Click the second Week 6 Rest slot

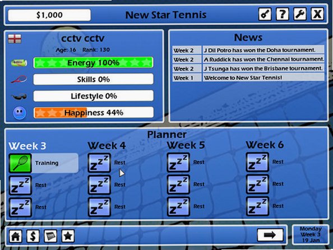click(257, 184)
